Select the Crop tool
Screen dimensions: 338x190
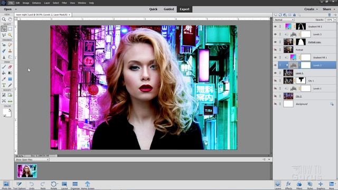coord(4,95)
